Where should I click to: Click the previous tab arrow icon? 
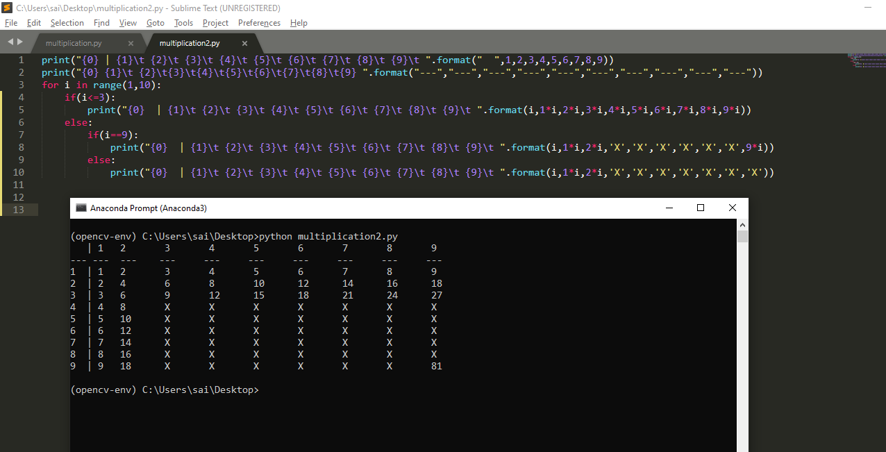[x=10, y=42]
